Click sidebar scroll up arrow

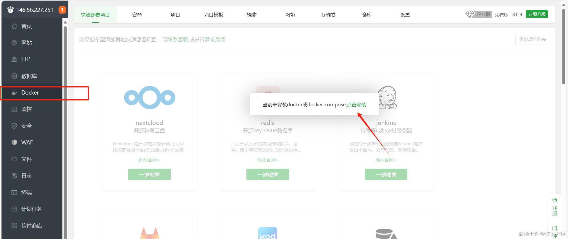(65, 22)
